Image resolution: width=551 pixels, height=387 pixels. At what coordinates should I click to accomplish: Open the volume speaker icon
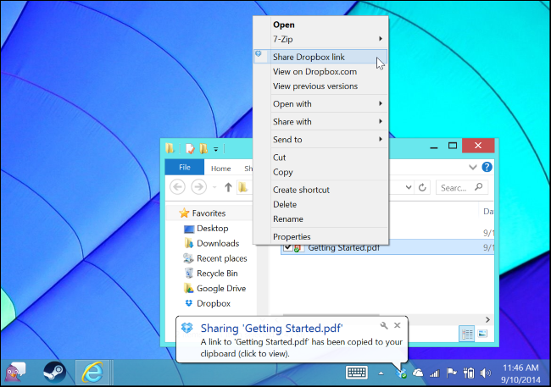click(x=485, y=373)
